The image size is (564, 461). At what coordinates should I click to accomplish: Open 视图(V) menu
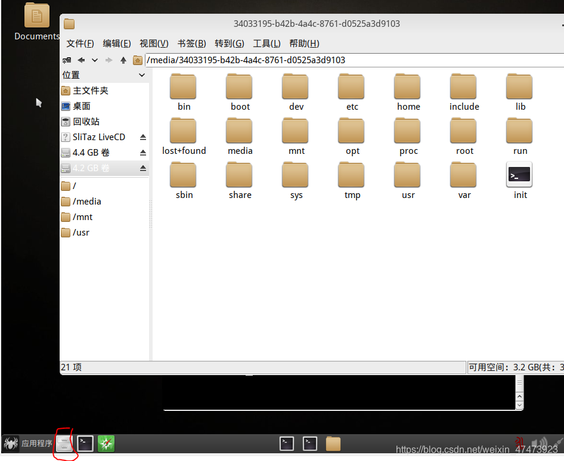[x=154, y=44]
